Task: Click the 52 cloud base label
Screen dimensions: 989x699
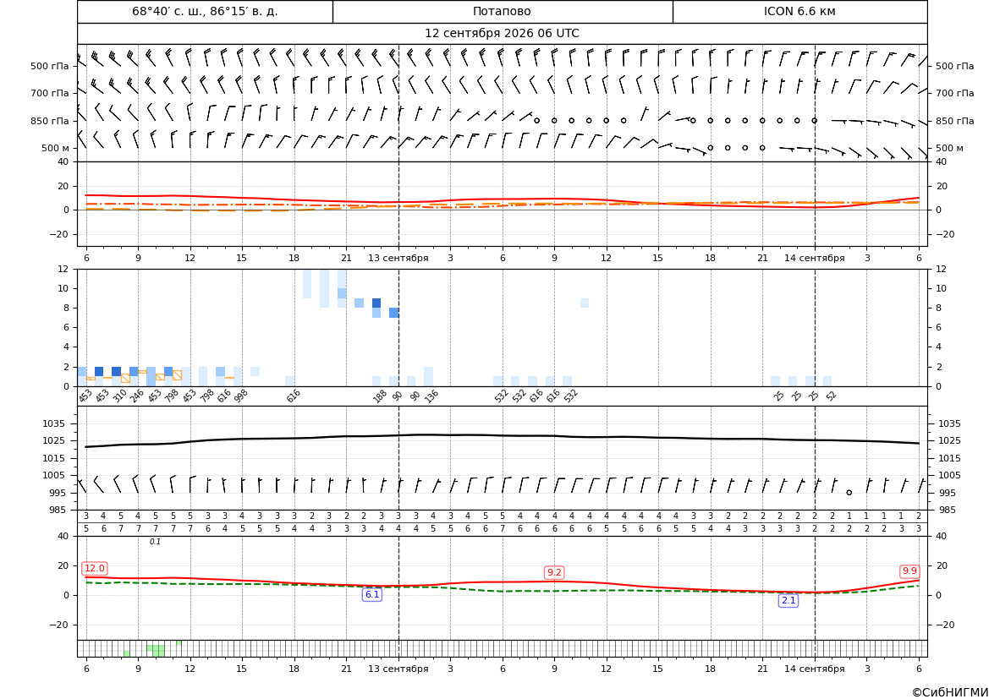Action: coord(832,396)
